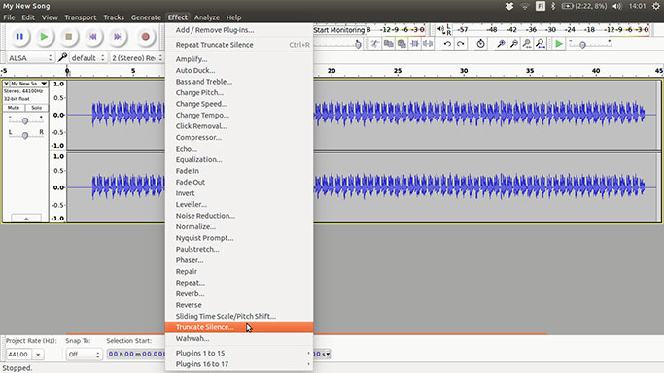This screenshot has height=373, width=664.
Task: Choose Add / Remove Plug-ins...
Action: (239, 30)
